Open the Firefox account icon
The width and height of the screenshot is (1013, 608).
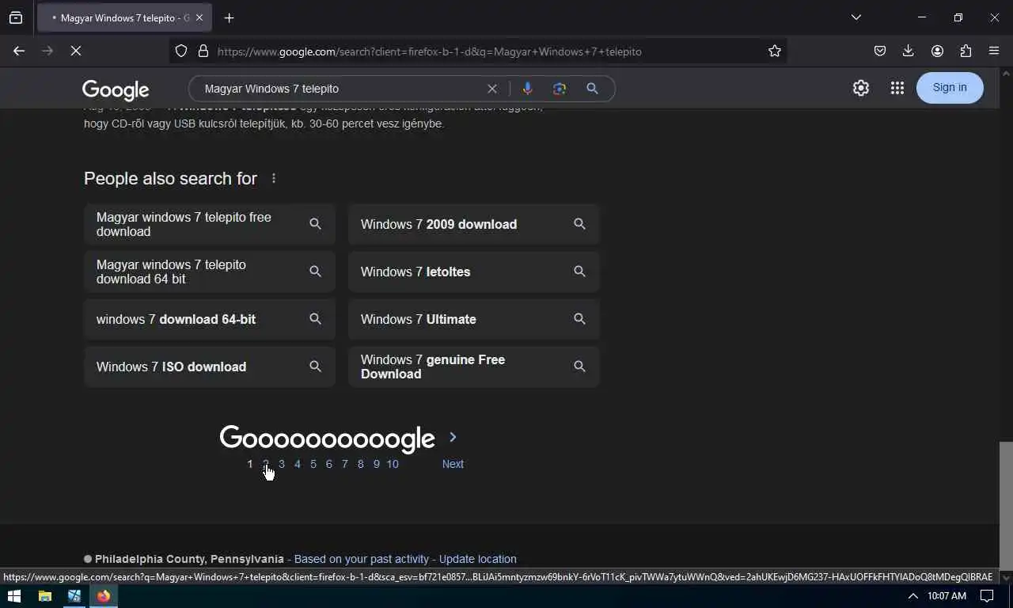(x=937, y=51)
